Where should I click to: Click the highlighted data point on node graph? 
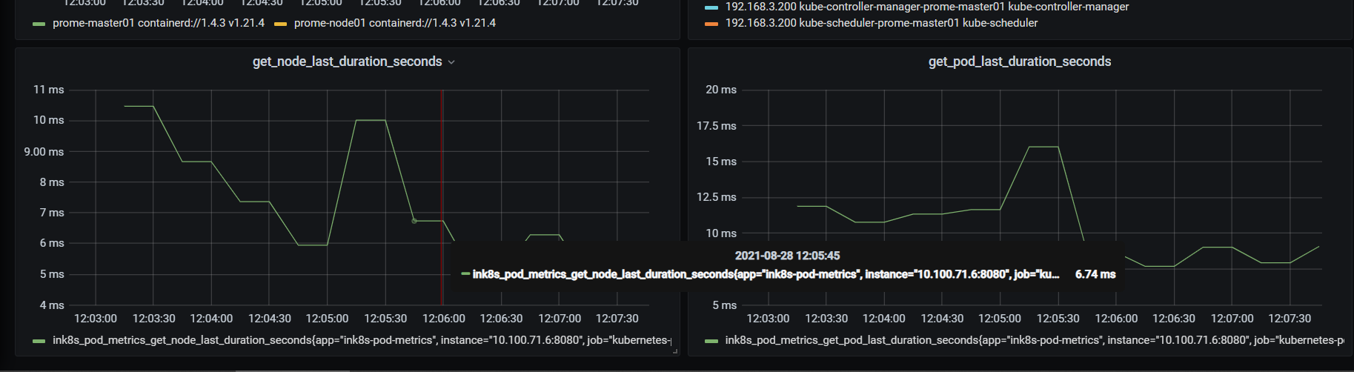click(x=414, y=221)
